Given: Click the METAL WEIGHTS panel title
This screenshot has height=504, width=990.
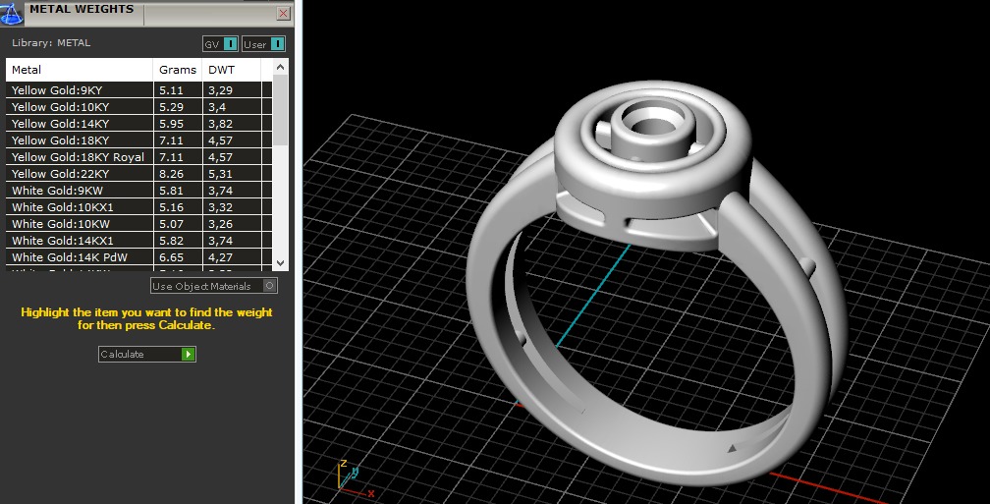Looking at the screenshot, I should (x=82, y=9).
